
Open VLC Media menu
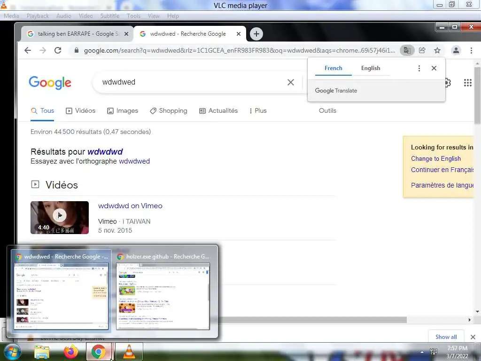click(x=12, y=16)
